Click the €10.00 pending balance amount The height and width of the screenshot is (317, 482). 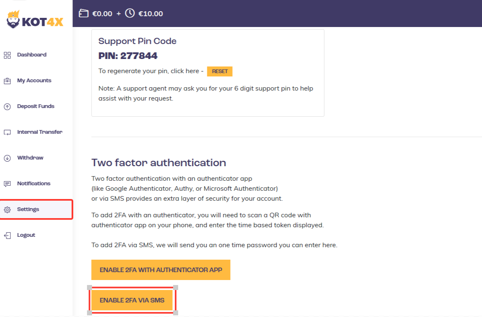[151, 13]
